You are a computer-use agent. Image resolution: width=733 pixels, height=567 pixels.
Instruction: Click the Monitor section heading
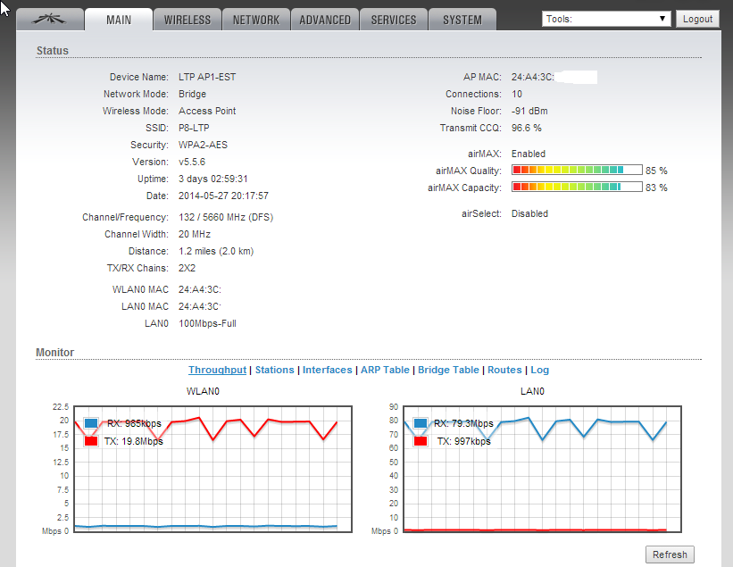55,353
